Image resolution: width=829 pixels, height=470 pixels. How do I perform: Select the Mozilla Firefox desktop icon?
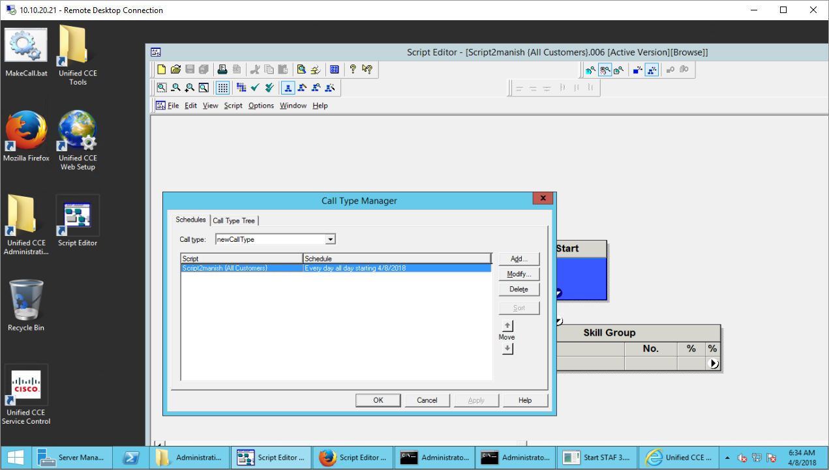coord(26,137)
